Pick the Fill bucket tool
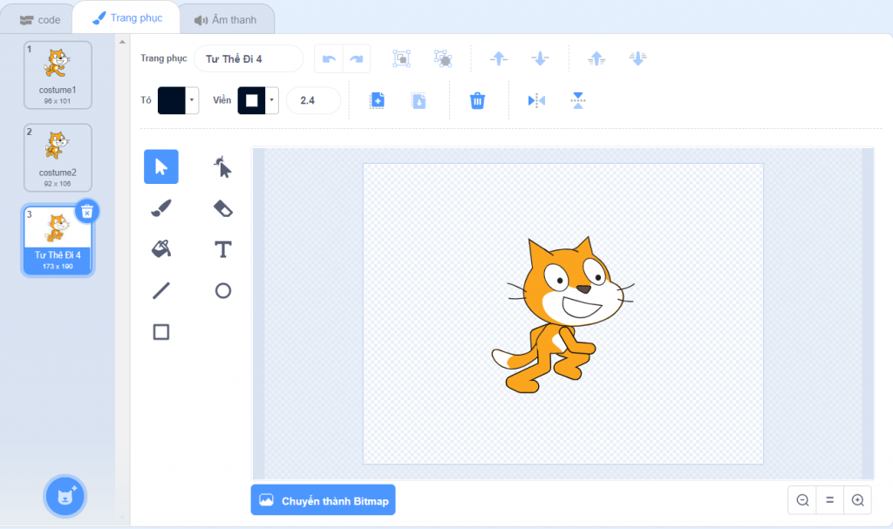The image size is (893, 529). point(161,249)
